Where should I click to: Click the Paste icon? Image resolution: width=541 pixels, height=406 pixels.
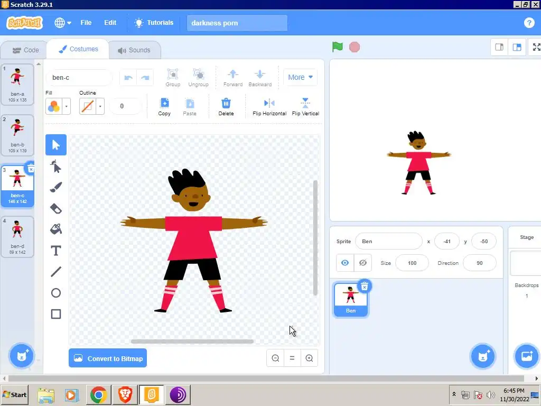click(x=190, y=107)
